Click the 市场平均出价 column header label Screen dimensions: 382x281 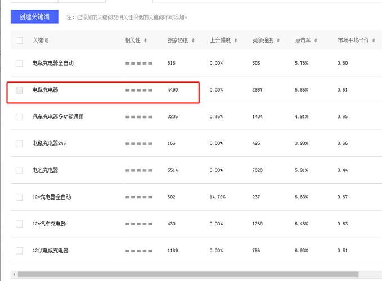point(353,40)
